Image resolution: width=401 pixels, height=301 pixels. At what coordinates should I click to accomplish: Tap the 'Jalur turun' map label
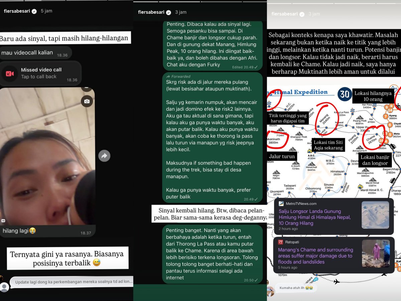pos(282,156)
